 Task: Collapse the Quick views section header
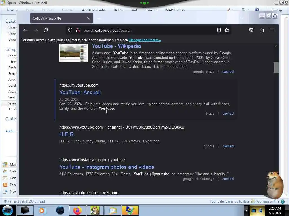pos(11,21)
